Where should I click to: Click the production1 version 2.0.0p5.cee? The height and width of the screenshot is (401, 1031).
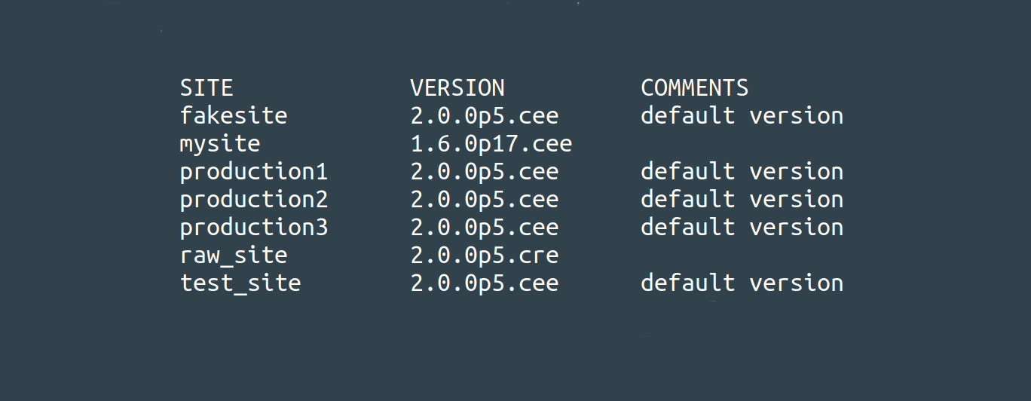pos(485,173)
